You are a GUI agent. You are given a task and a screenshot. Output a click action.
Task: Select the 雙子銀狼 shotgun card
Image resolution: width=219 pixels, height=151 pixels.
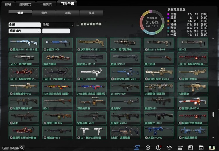tap(159, 59)
